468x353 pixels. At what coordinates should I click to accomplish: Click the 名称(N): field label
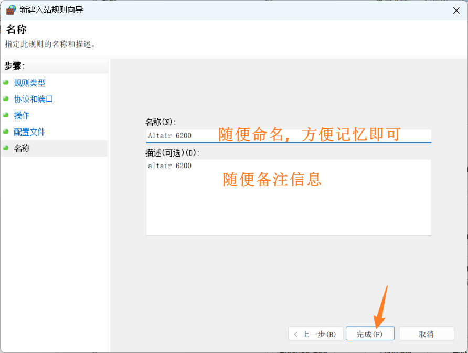[161, 122]
